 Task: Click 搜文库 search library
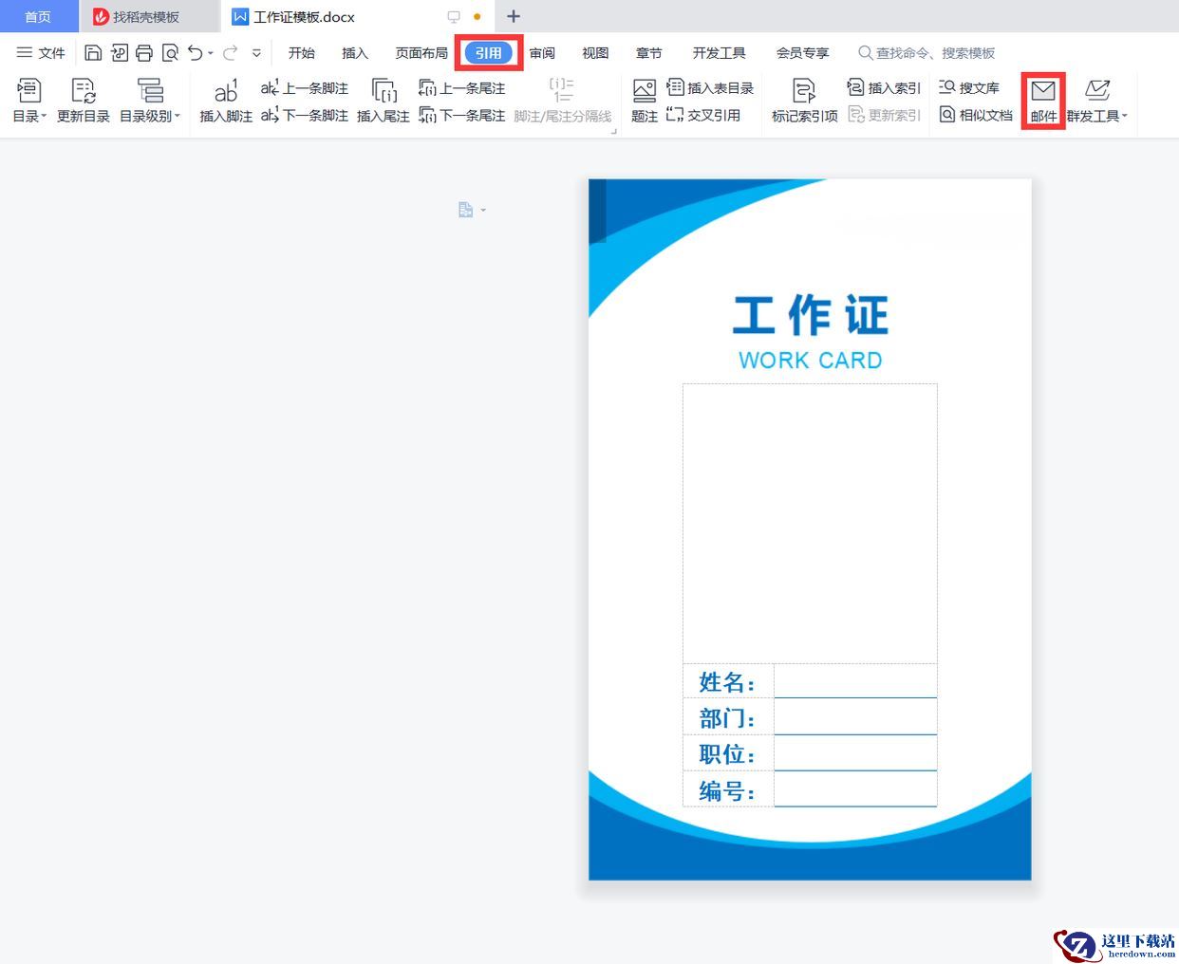969,88
